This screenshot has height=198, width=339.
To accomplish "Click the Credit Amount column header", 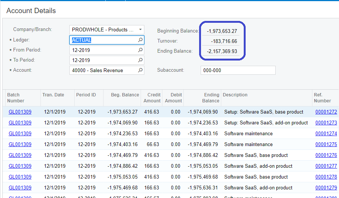I will coord(151,98).
